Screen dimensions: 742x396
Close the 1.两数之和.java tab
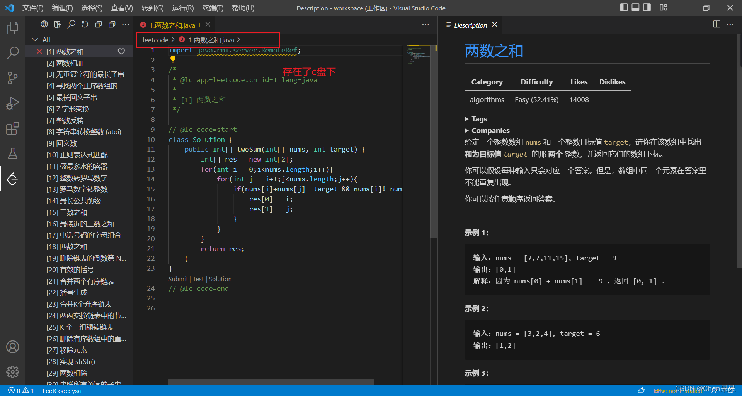point(208,24)
